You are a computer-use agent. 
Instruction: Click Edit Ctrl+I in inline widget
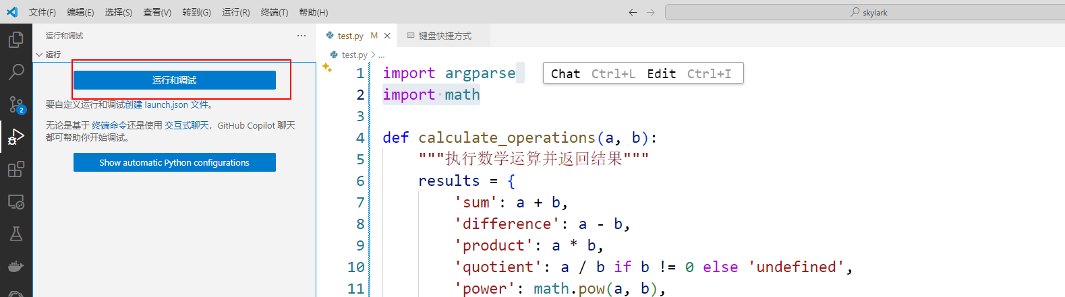click(689, 73)
